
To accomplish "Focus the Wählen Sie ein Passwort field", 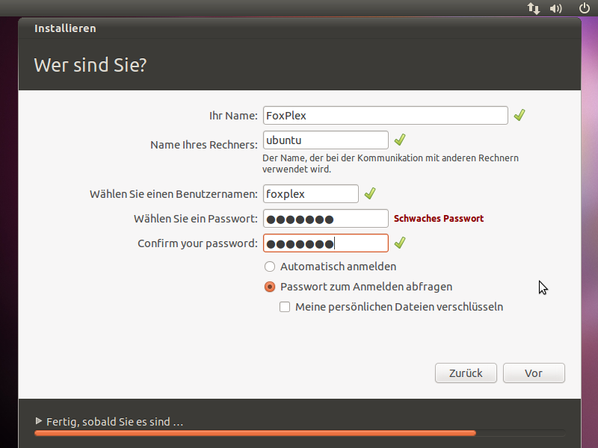I will [326, 219].
